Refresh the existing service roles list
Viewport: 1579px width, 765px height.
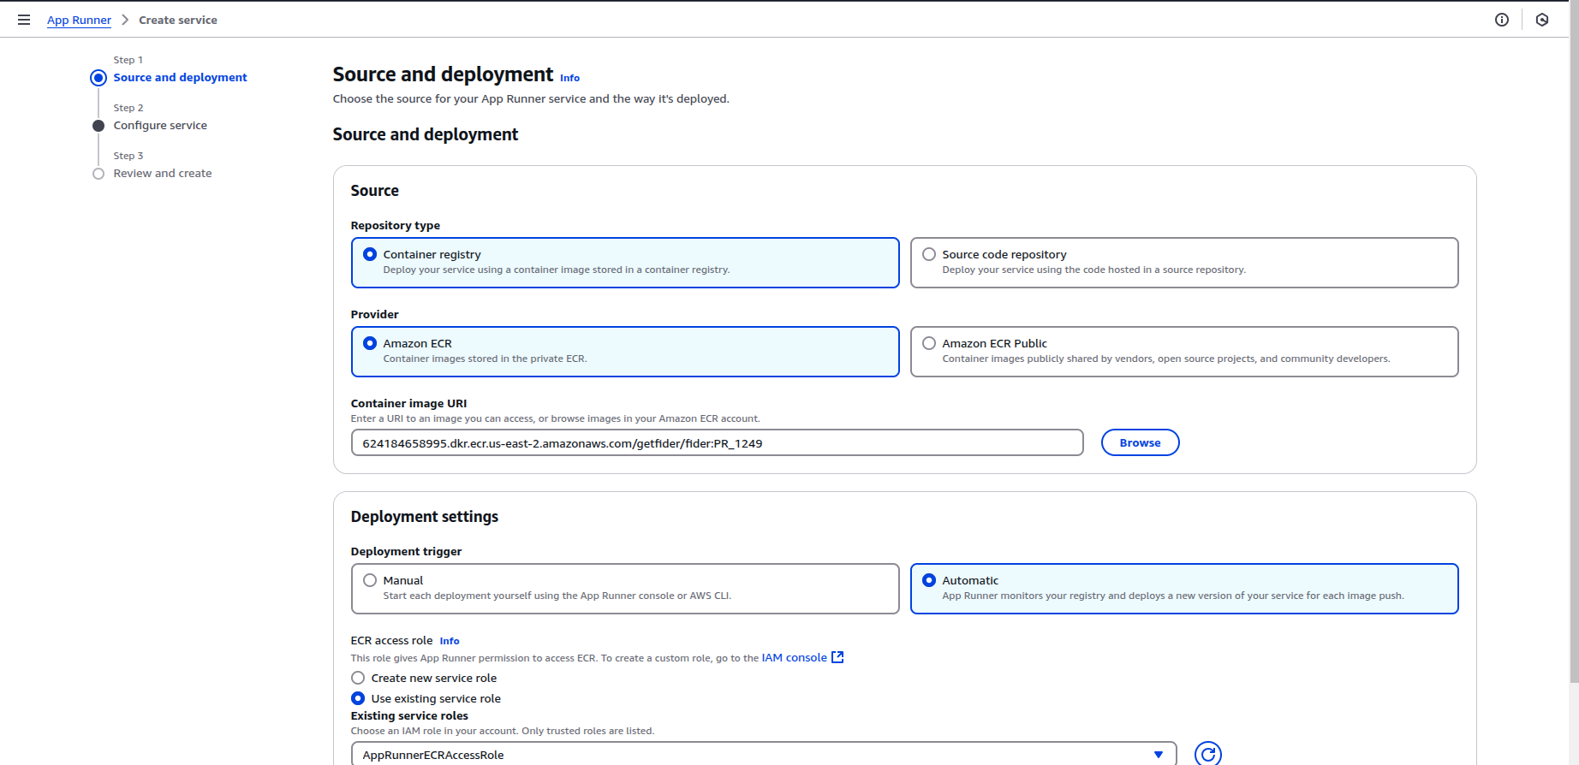click(1207, 753)
